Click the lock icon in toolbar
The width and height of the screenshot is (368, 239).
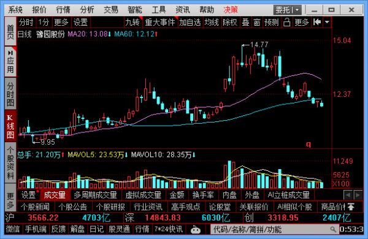[286, 22]
